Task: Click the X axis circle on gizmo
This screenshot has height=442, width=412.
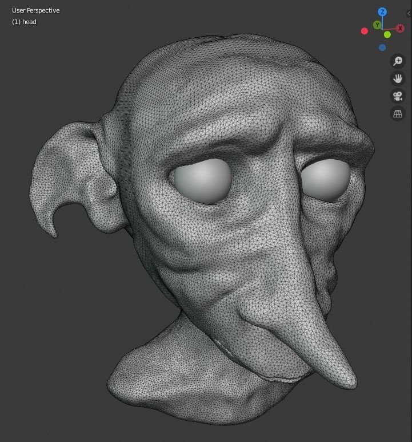Action: (x=400, y=28)
